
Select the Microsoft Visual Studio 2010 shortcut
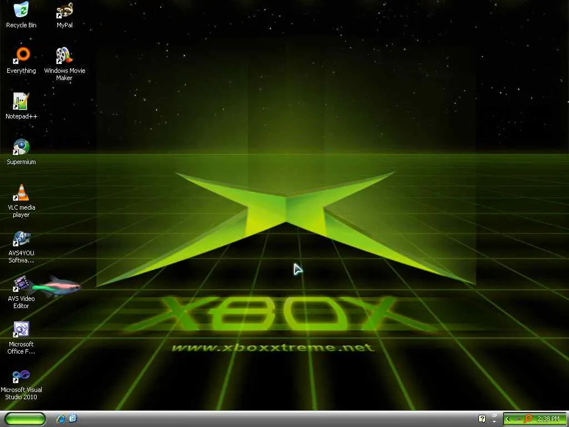(x=21, y=384)
